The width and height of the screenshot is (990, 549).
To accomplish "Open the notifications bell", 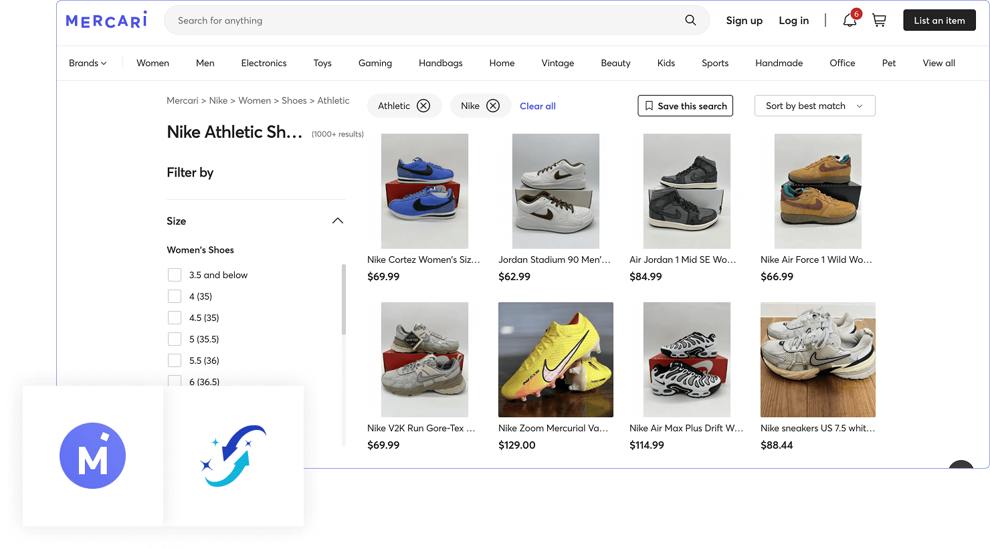I will pyautogui.click(x=850, y=20).
